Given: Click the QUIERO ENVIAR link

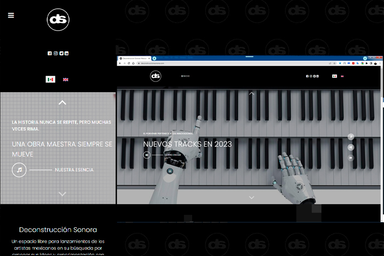Looking at the screenshot, I should (x=173, y=155).
